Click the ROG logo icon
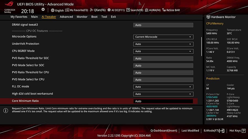Viewport: 248px width, 139px height. point(9,4)
